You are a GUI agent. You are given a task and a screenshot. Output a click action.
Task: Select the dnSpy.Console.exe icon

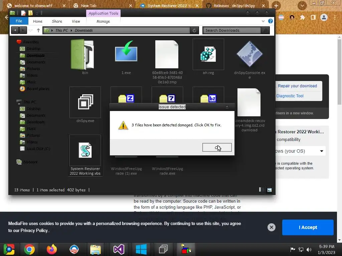tap(249, 54)
